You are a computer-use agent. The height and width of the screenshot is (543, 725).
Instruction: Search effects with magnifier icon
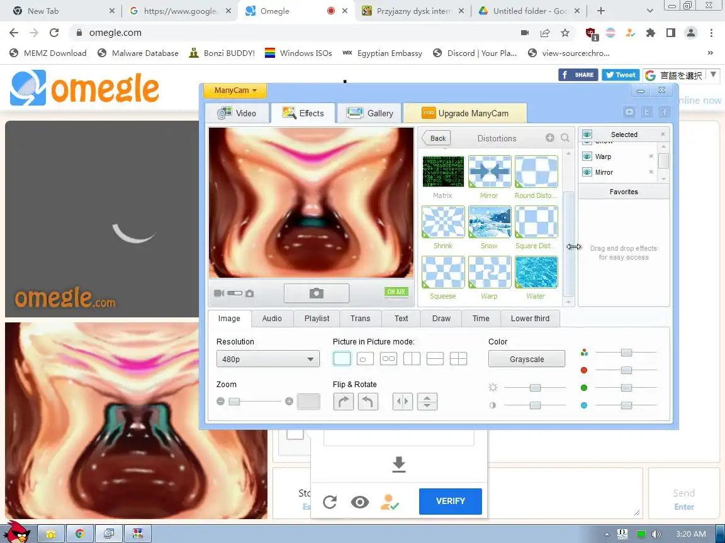[x=565, y=138]
